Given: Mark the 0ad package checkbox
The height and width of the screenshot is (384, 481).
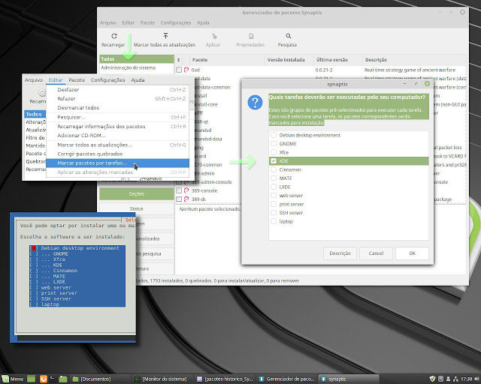Looking at the screenshot, I should 179,70.
